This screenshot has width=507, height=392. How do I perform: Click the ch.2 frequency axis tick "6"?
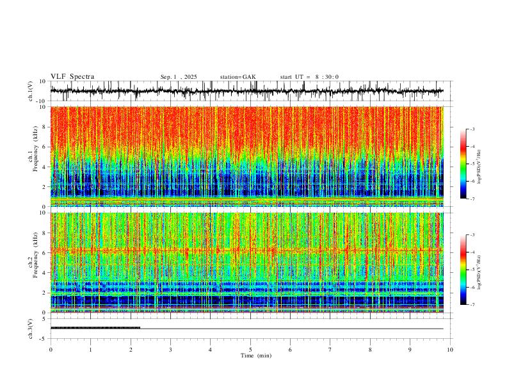tap(45, 252)
